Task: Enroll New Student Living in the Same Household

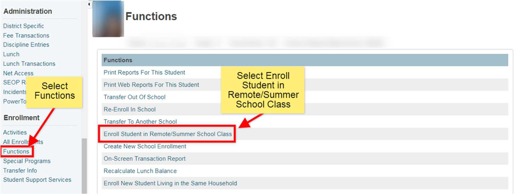Action: tap(170, 183)
